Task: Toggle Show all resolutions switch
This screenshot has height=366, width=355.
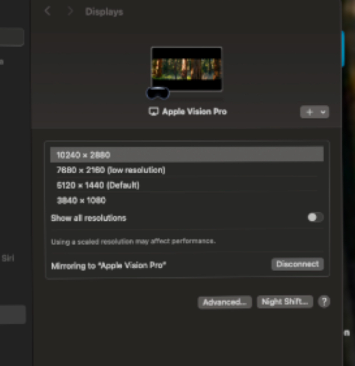Action: point(315,217)
